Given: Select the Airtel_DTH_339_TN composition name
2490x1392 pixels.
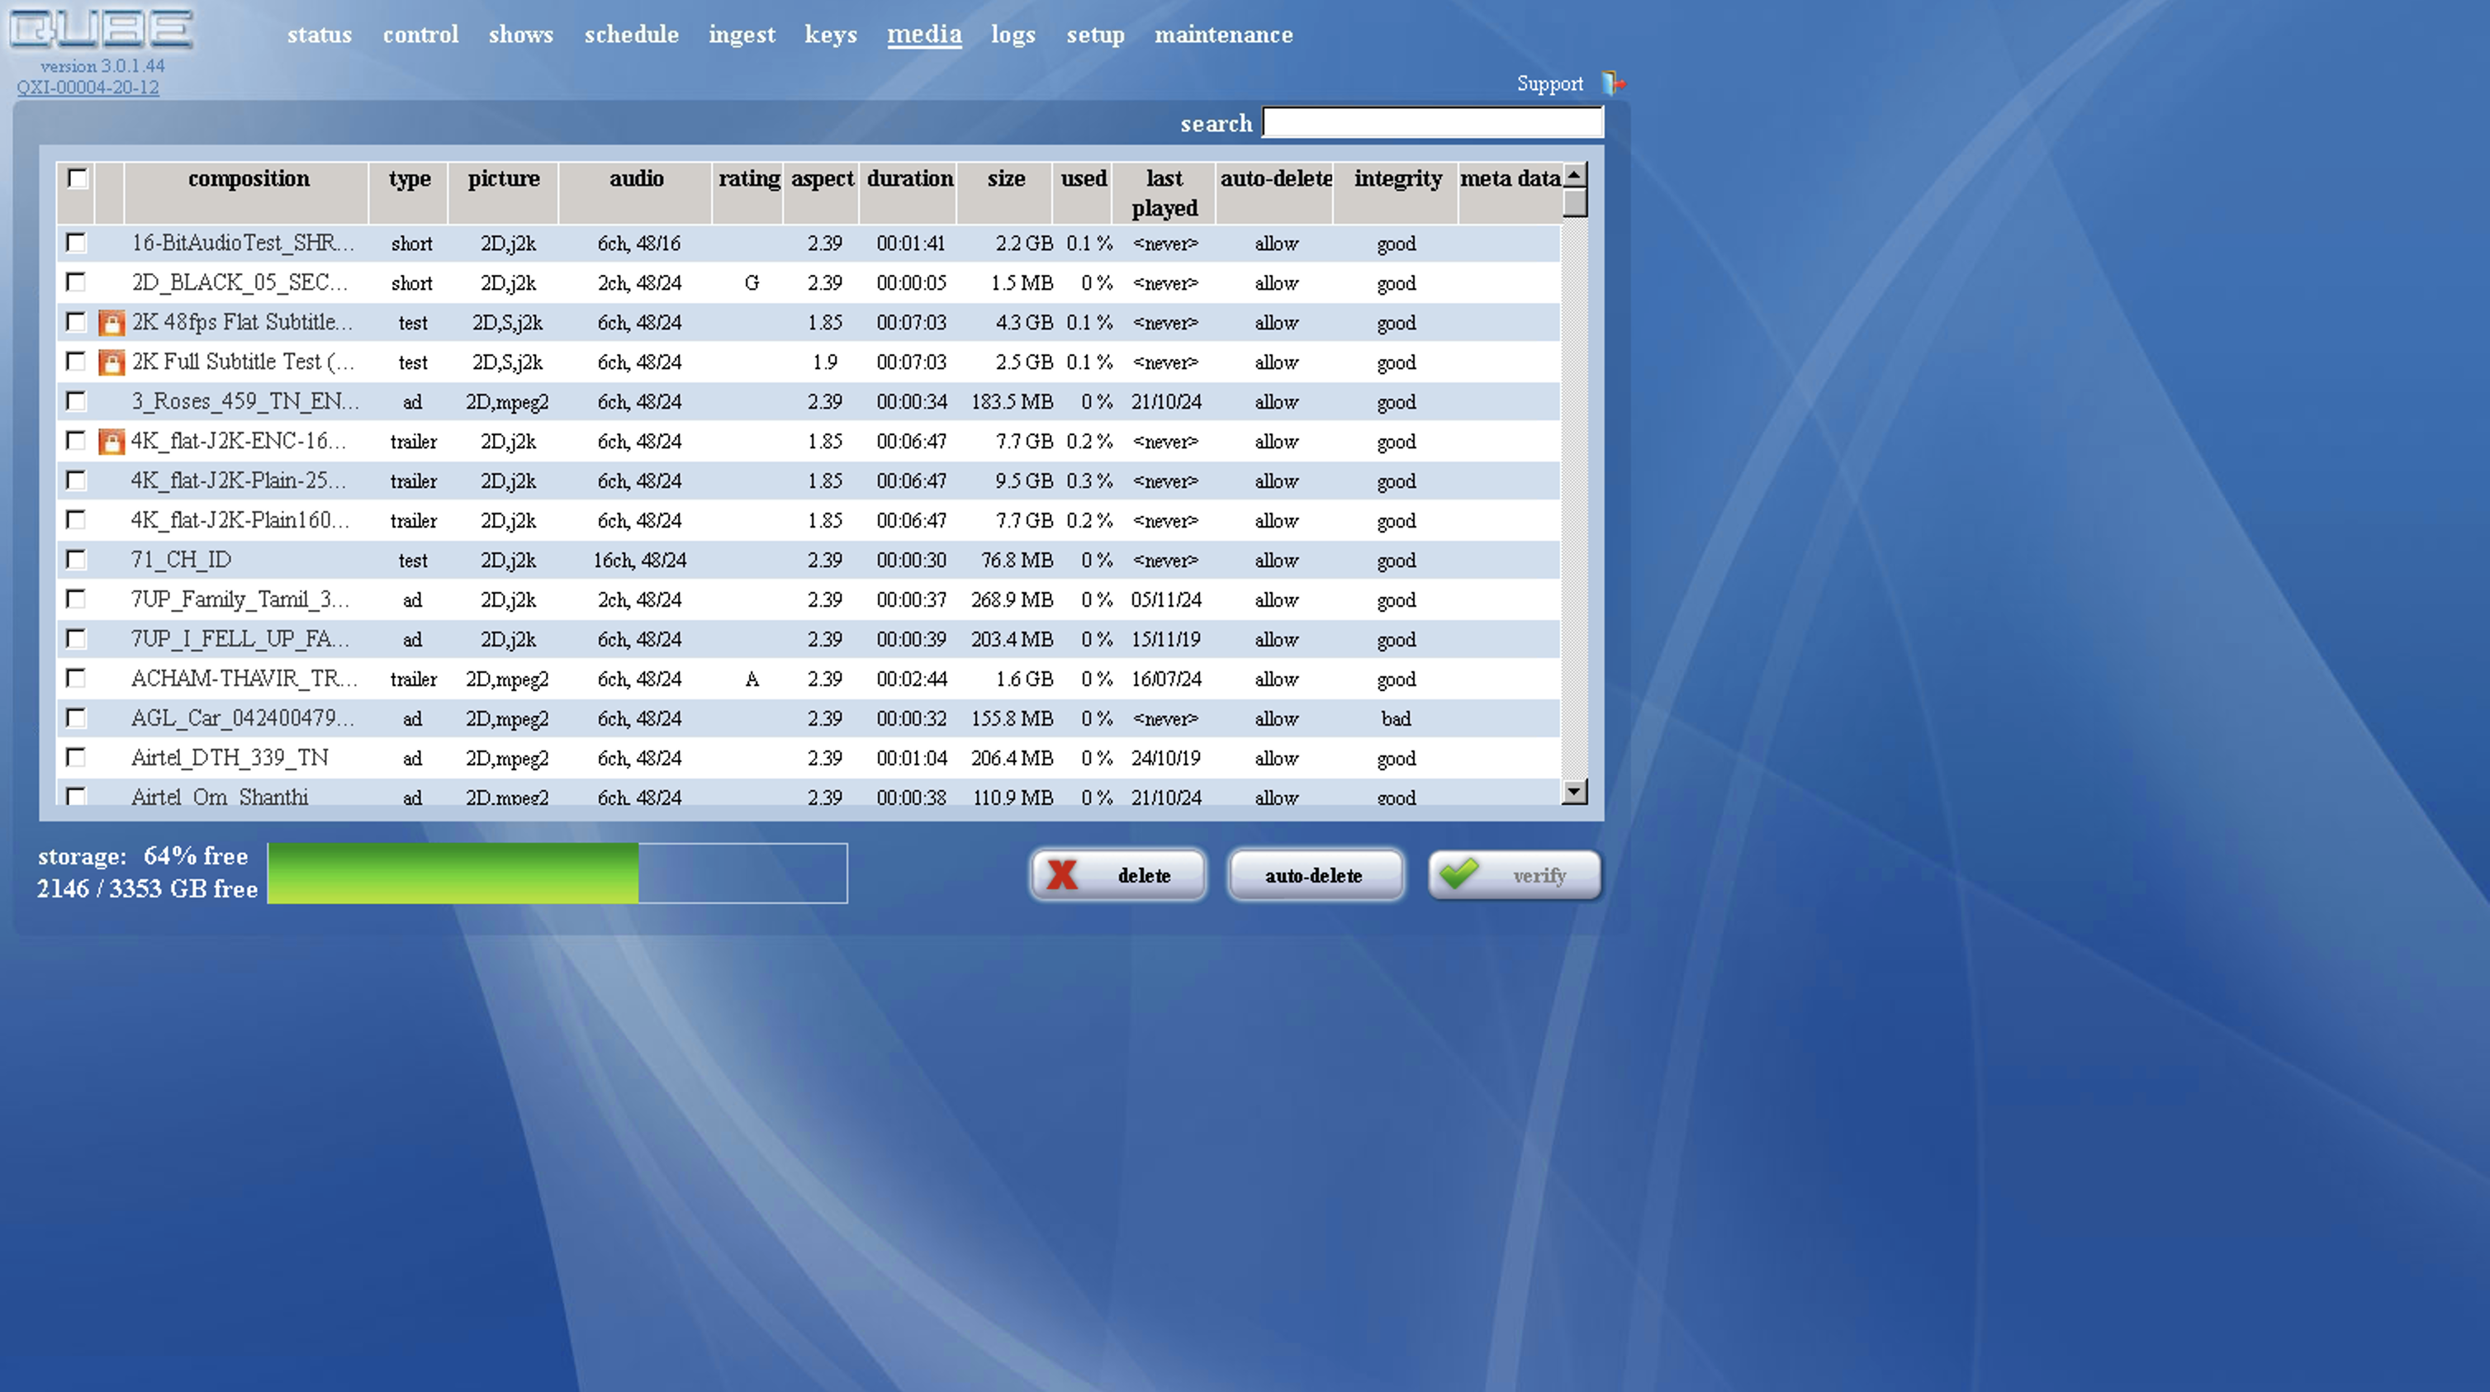Looking at the screenshot, I should pos(229,757).
